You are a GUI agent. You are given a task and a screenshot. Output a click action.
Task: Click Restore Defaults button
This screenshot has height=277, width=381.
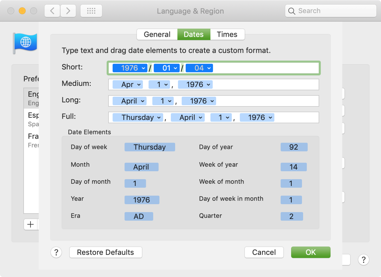[106, 252]
